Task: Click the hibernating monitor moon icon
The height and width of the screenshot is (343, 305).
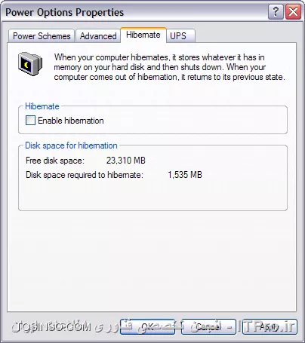Action: (30, 63)
